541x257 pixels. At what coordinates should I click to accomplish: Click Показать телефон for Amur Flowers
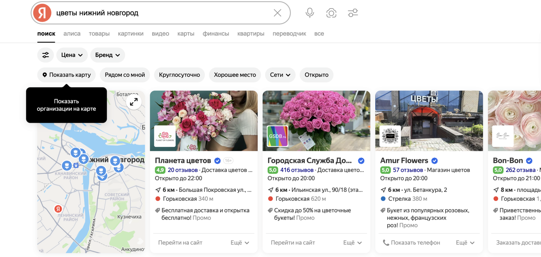click(412, 243)
